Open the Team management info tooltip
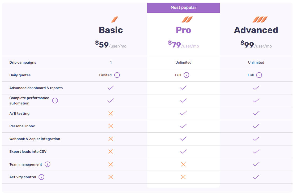The width and height of the screenshot is (294, 196). [x=47, y=164]
